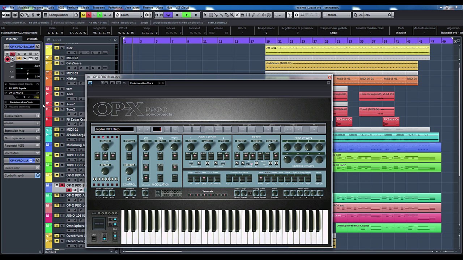Screen dimensions: 463x260
Task: Select the arrow Object Selection tool
Action: 205,15
